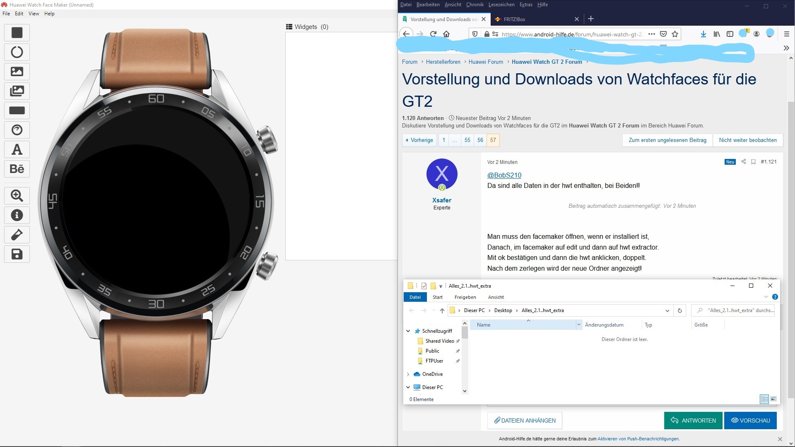
Task: Open Freigeben ribbon tab in Explorer
Action: coord(465,297)
